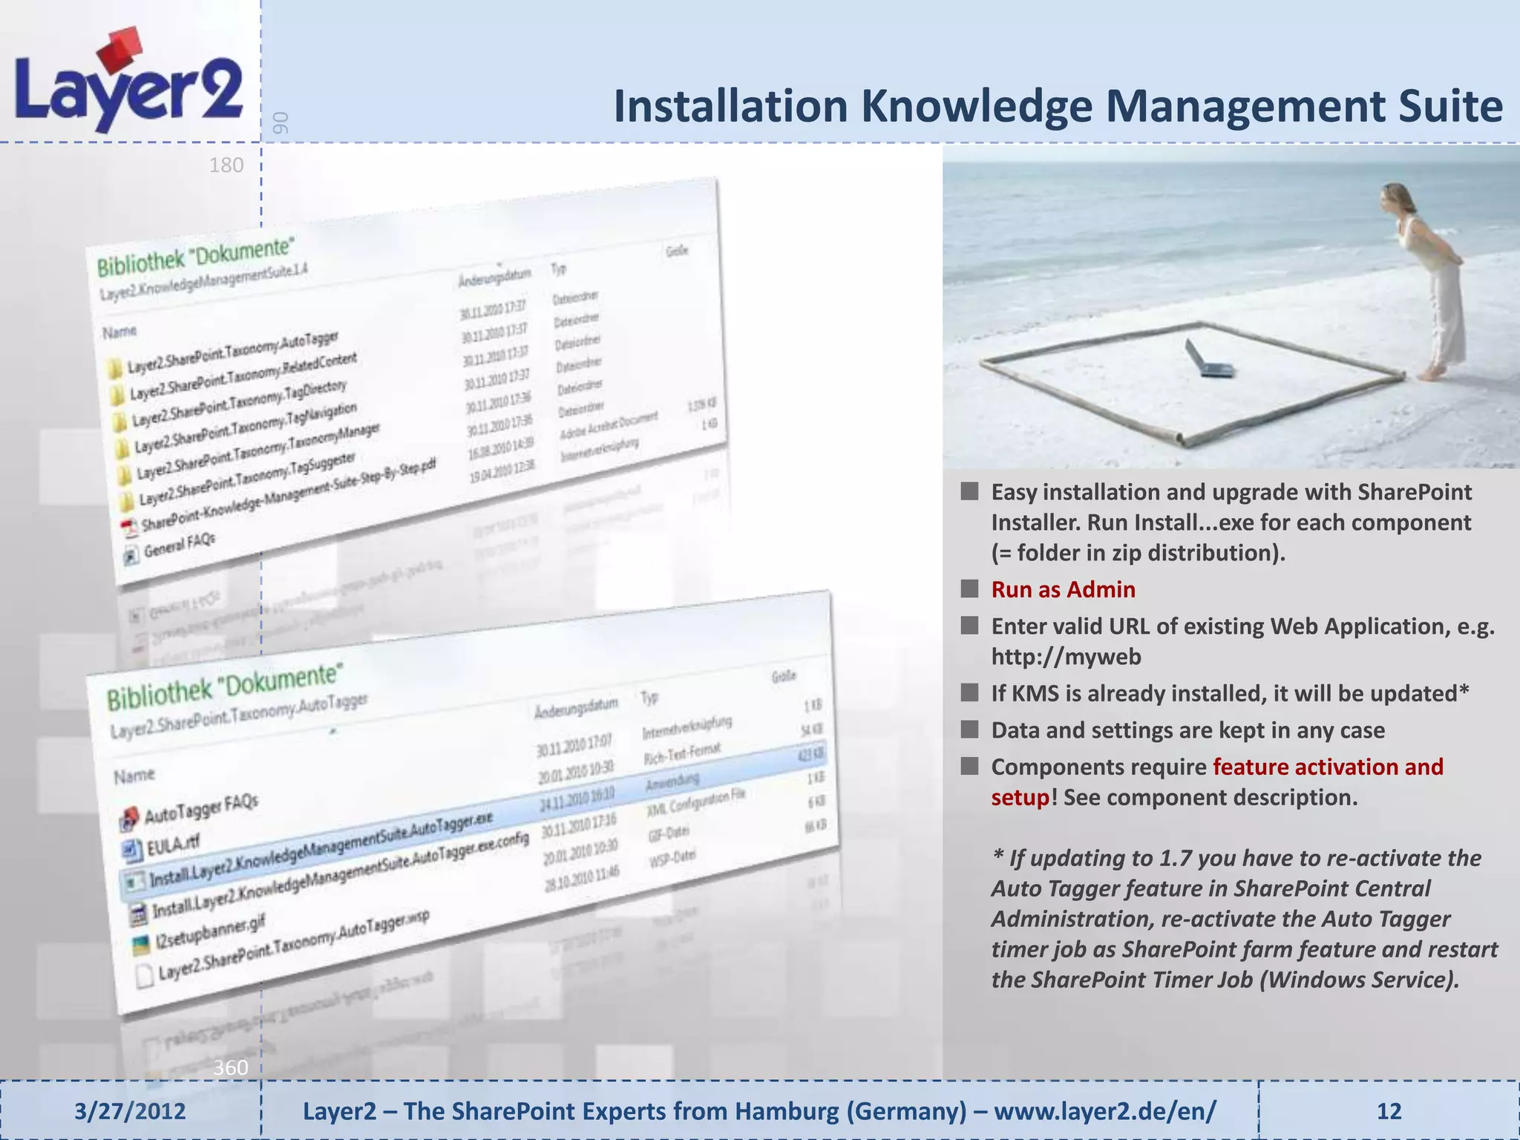Open the General FAQs entry

(180, 546)
